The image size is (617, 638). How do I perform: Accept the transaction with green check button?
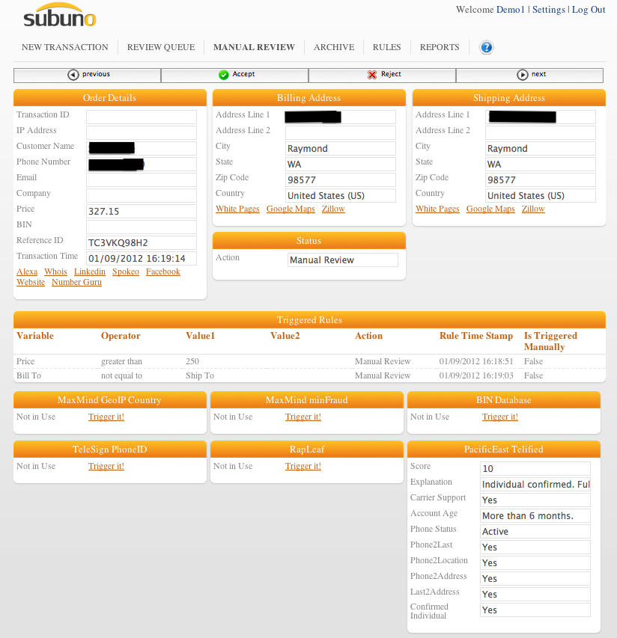[x=235, y=75]
